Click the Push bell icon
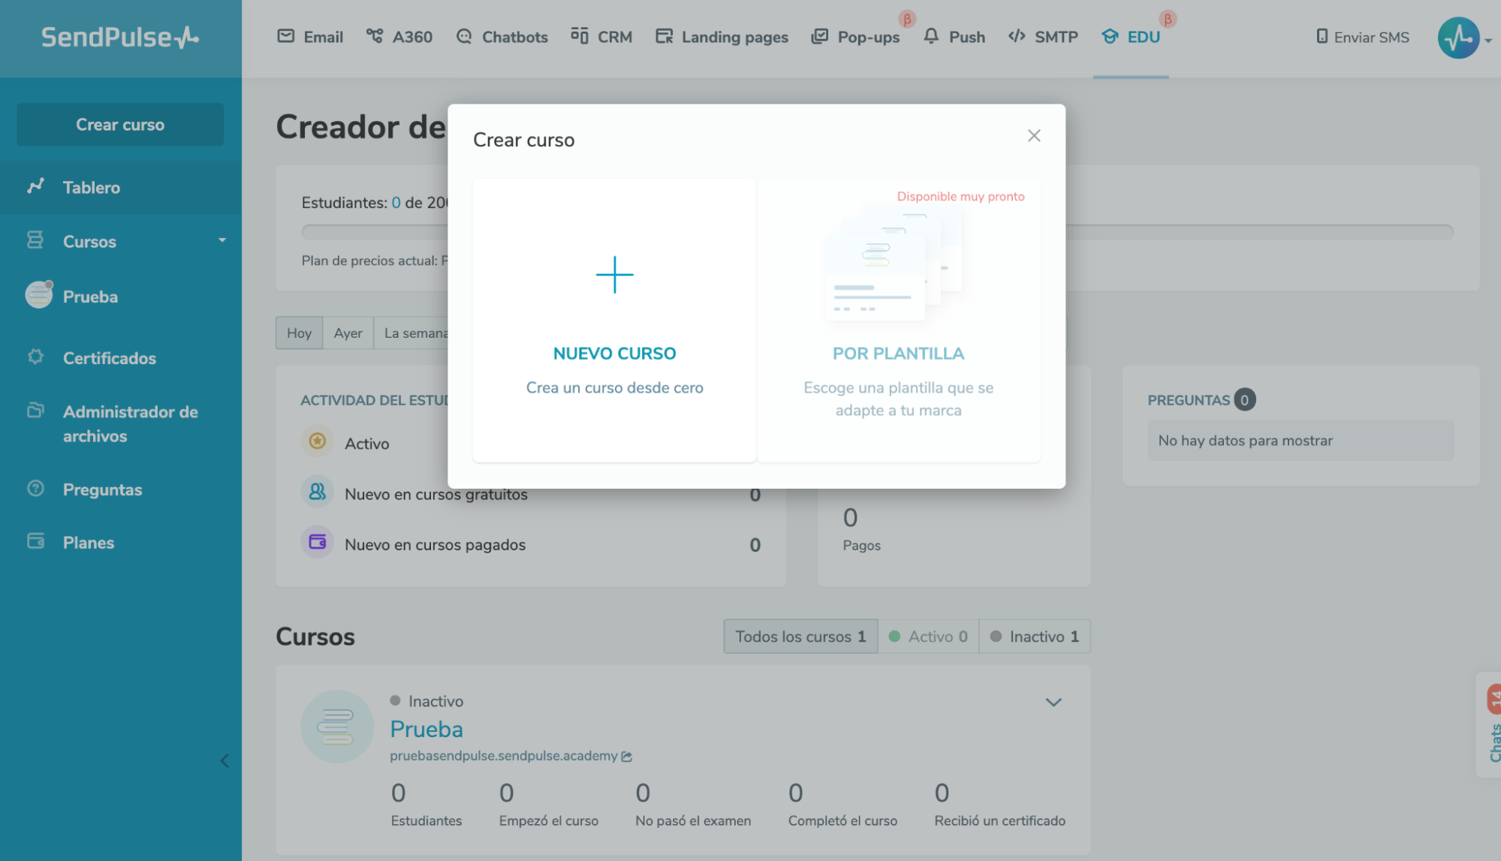 (931, 36)
